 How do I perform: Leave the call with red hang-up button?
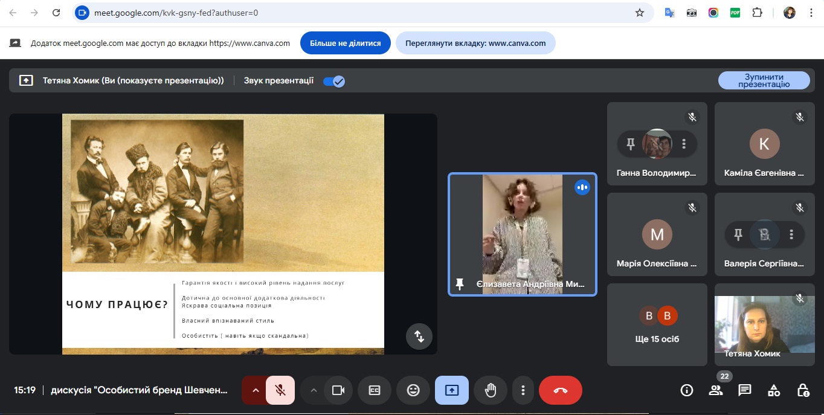(560, 390)
